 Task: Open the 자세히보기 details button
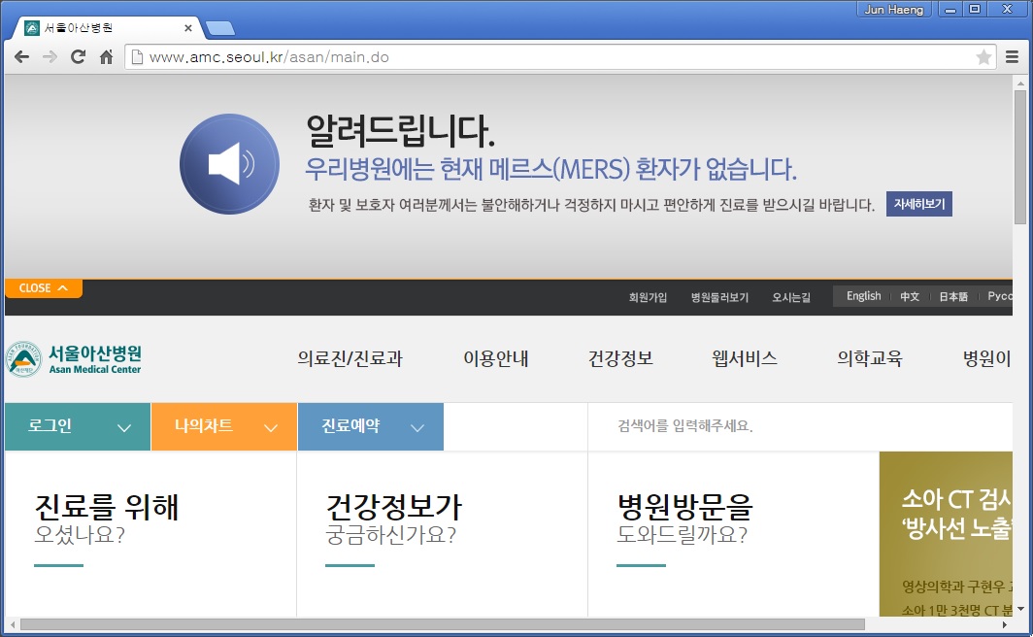point(919,204)
